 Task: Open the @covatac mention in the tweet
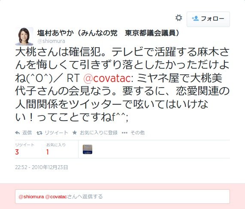pyautogui.click(x=107, y=78)
